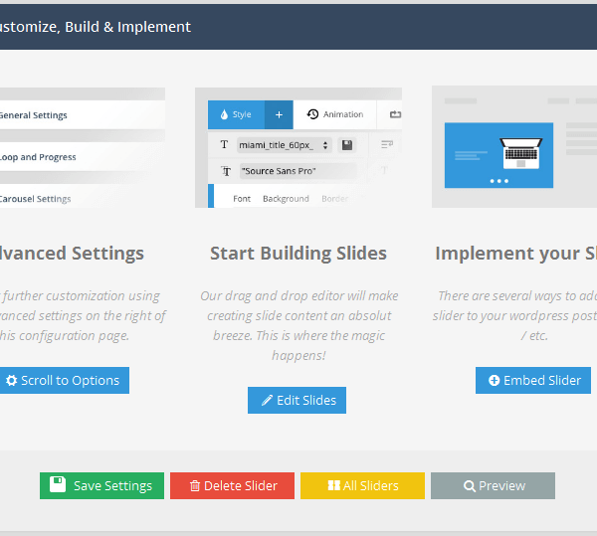Click the trash icon on Delete Slider
Image resolution: width=597 pixels, height=536 pixels.
pos(194,486)
